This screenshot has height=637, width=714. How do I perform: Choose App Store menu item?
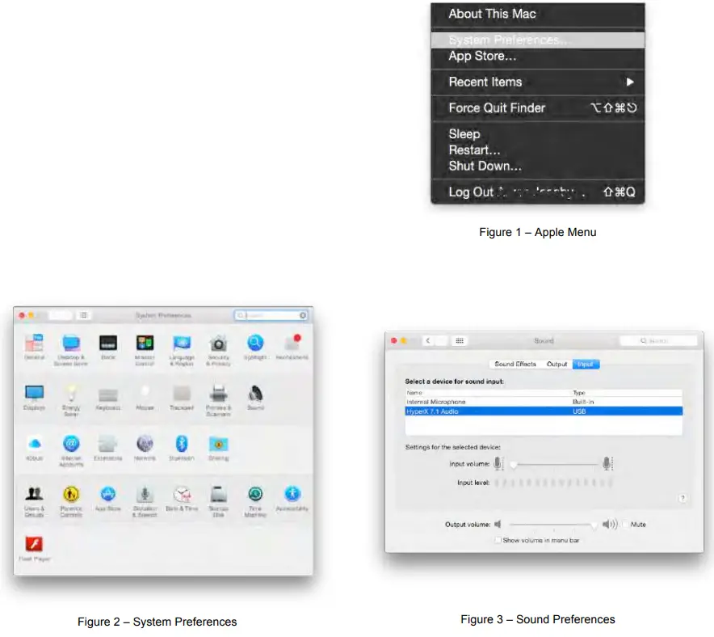click(537, 57)
